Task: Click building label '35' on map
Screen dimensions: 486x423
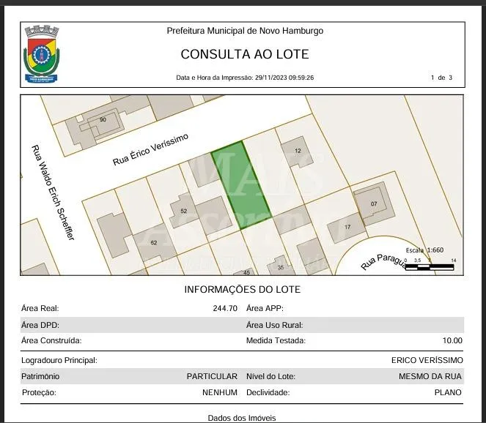Action: pos(281,267)
